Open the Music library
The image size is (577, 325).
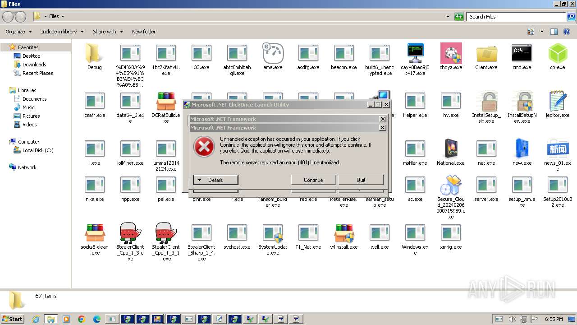[28, 107]
